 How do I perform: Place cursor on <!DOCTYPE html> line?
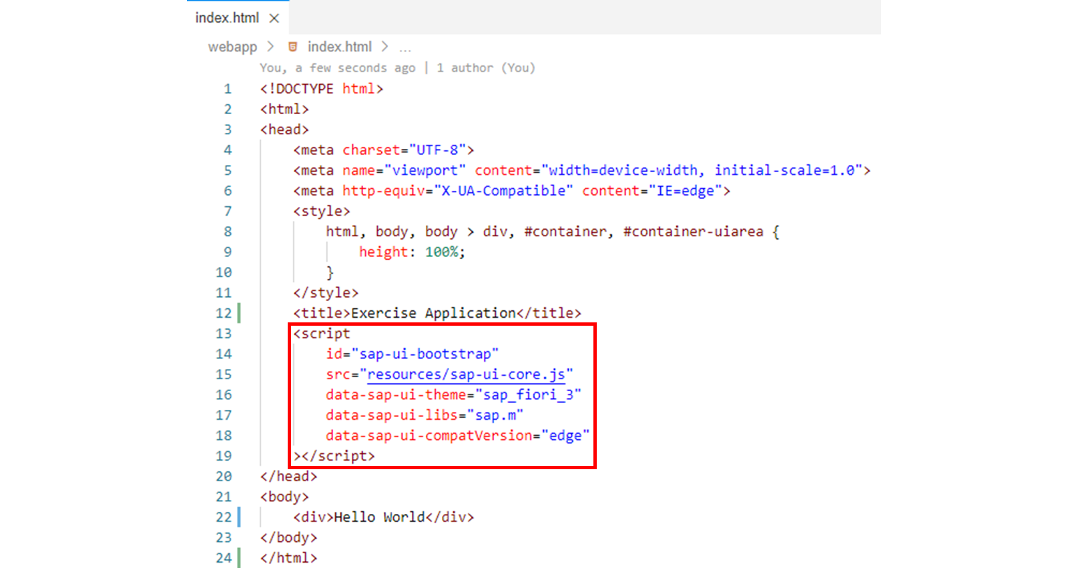click(321, 89)
